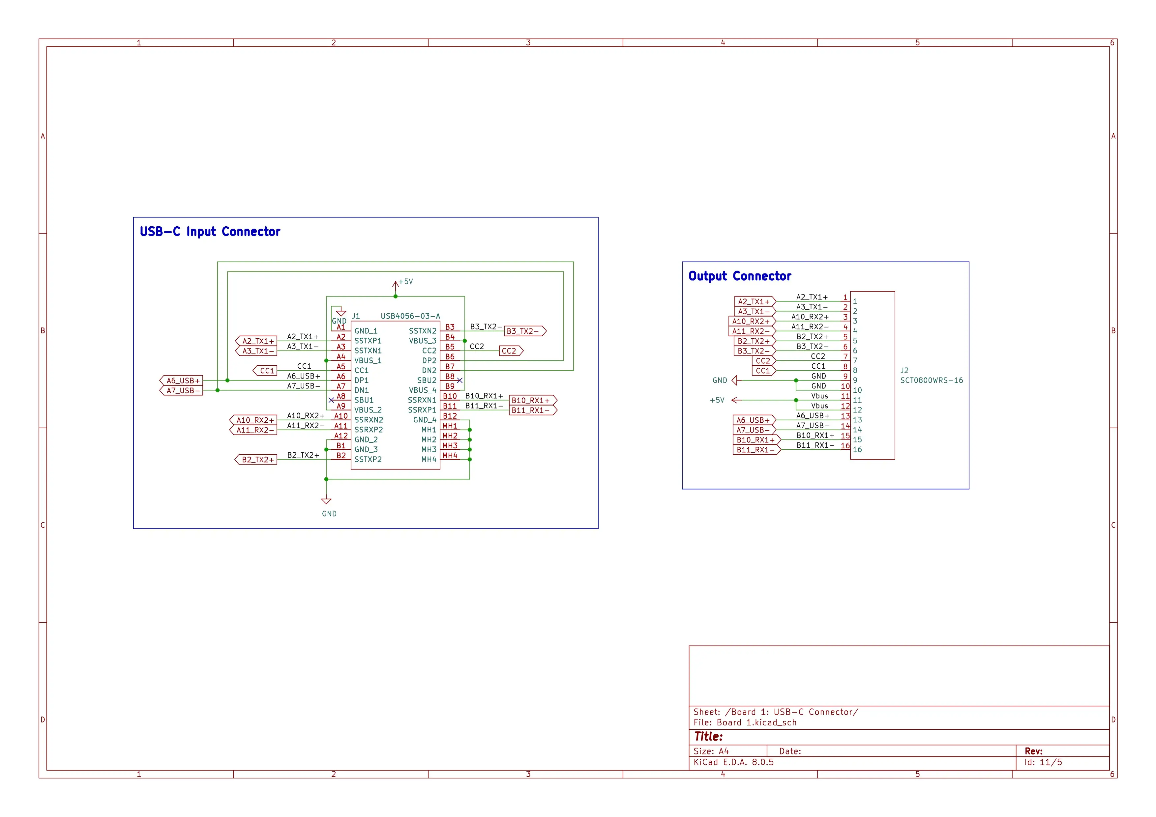Viewport: 1156px width, 817px height.
Task: Select the J1 reference designator
Action: pyautogui.click(x=356, y=316)
